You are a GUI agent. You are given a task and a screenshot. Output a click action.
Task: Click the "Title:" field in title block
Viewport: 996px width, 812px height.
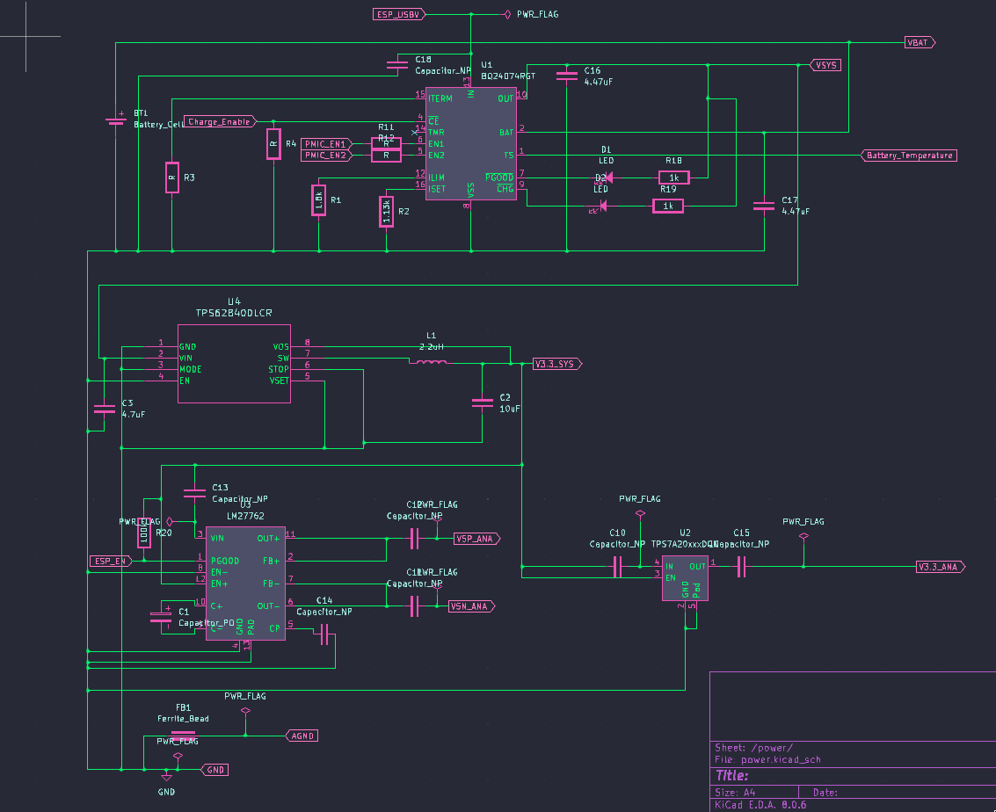pyautogui.click(x=731, y=775)
